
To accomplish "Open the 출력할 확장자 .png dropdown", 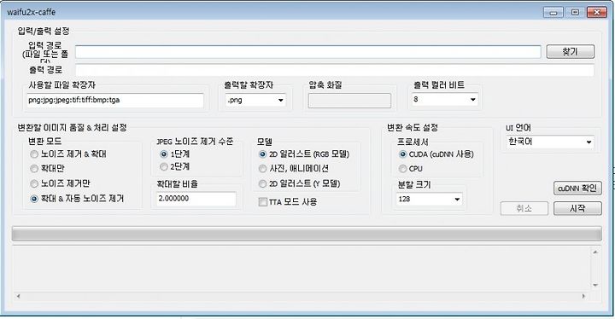I will (255, 100).
